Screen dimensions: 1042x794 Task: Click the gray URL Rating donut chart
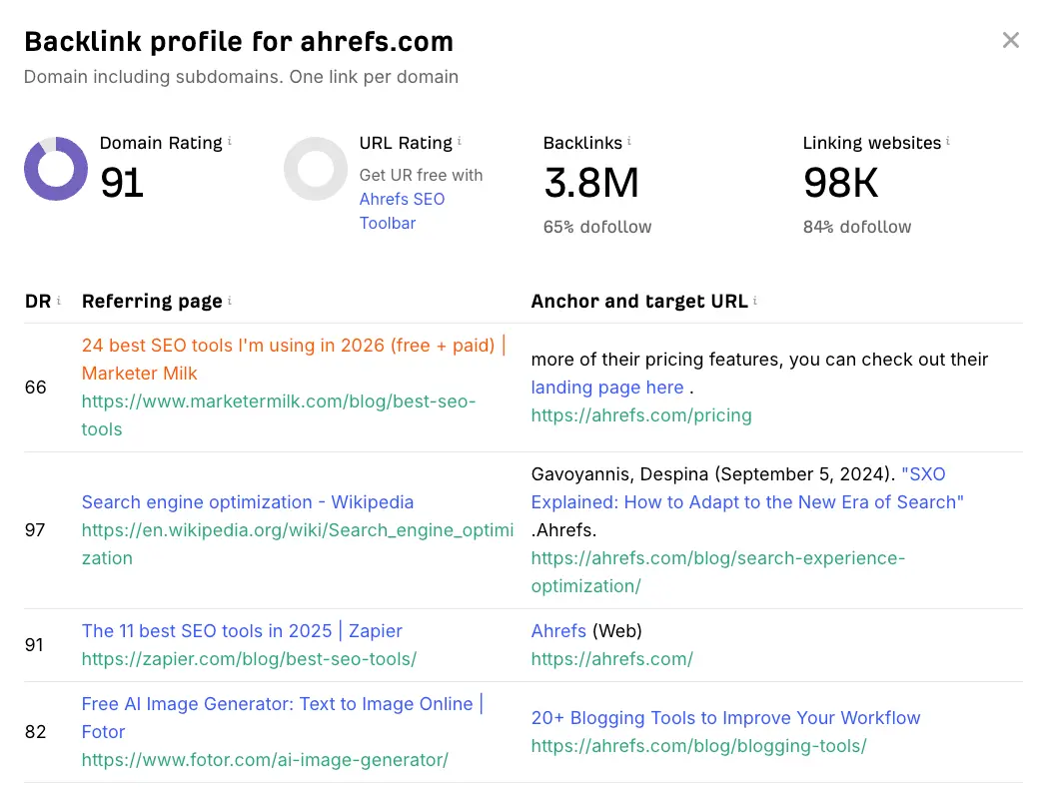316,169
